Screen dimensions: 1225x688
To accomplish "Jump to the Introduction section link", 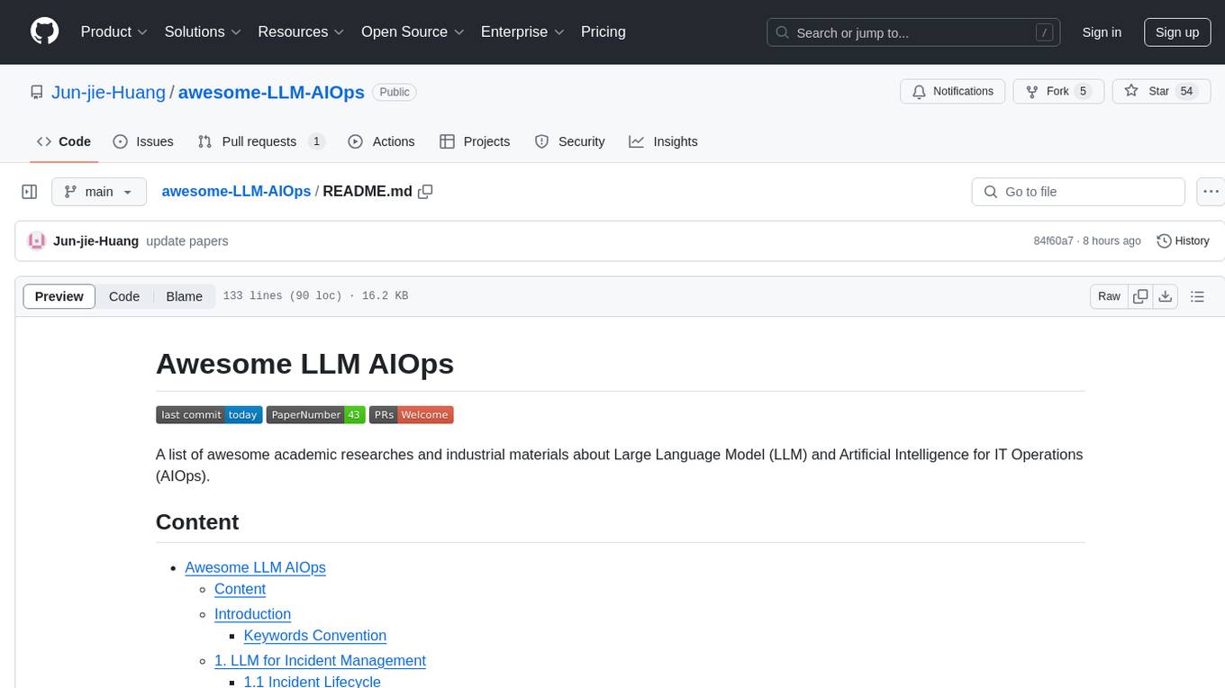I will [x=252, y=614].
